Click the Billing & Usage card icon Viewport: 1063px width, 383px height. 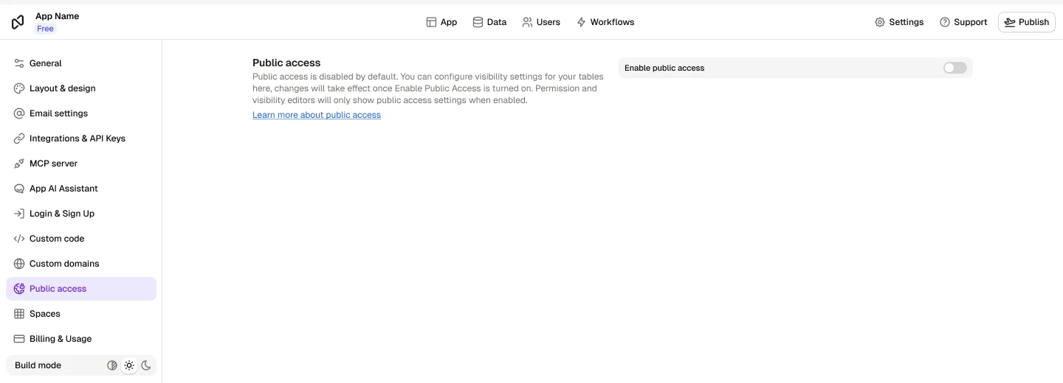[19, 339]
